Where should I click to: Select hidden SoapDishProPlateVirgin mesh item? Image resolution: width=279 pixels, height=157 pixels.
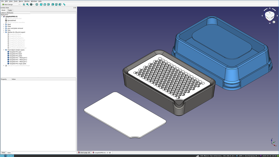pos(17,40)
